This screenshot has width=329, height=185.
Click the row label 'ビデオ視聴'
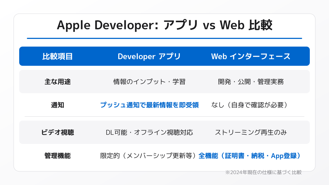pos(58,132)
